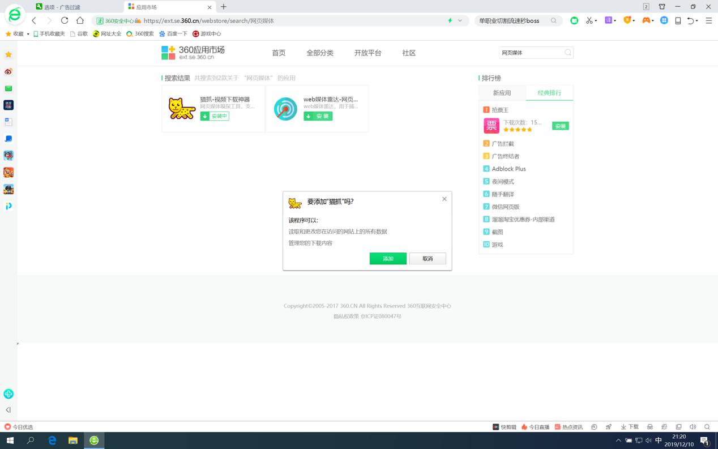Viewport: 718px width, 449px height.
Task: Switch to the 新应用 ranking tab
Action: (x=502, y=93)
